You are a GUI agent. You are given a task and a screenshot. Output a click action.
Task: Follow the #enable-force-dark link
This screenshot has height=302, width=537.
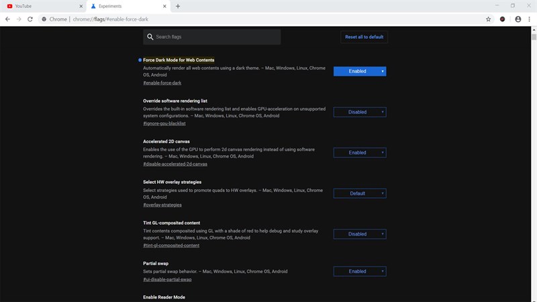coord(162,83)
